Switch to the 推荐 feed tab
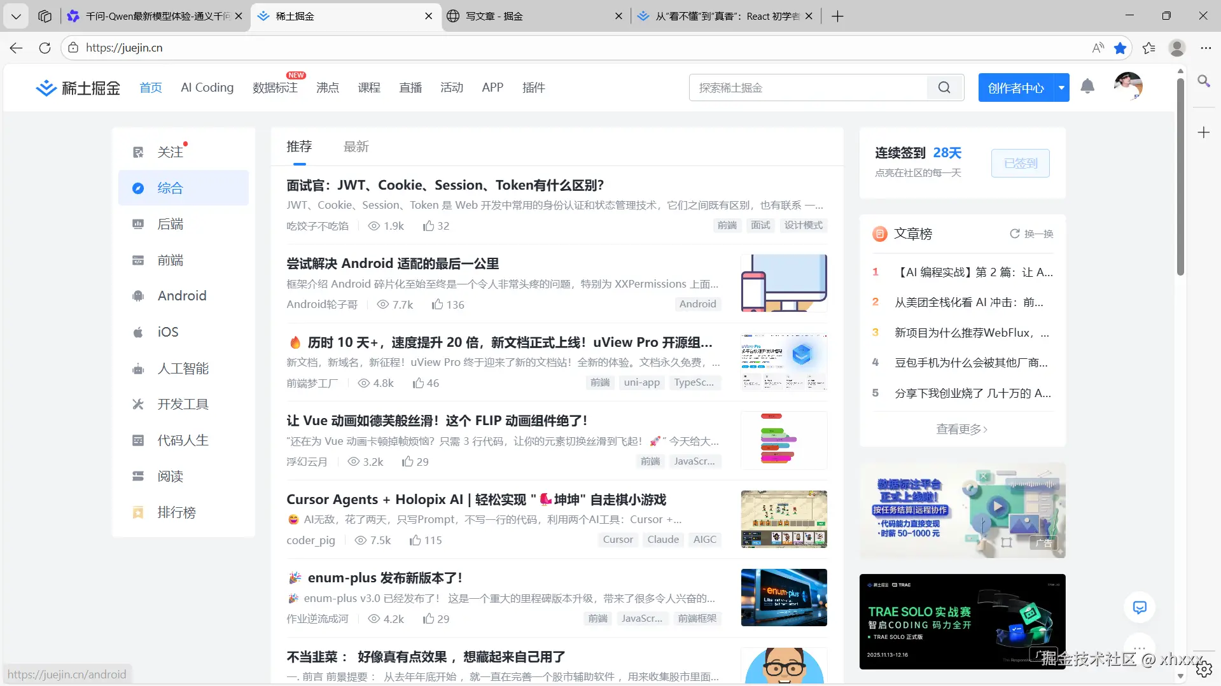 tap(299, 147)
